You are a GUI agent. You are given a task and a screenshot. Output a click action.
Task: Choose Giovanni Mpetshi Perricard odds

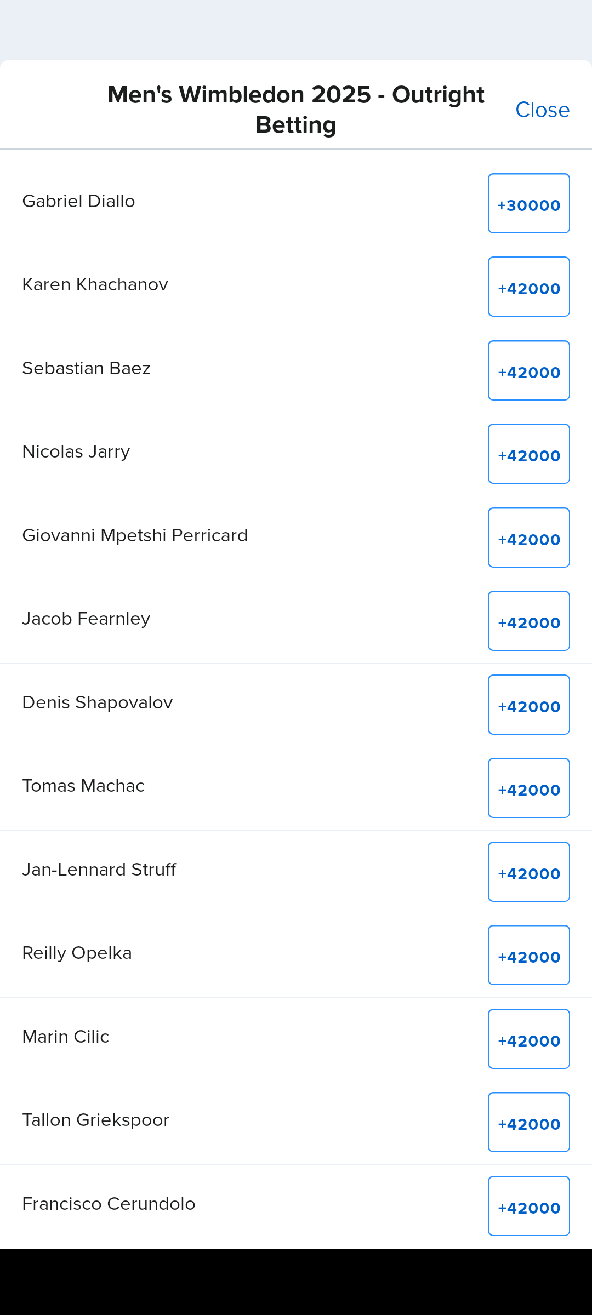tap(528, 538)
